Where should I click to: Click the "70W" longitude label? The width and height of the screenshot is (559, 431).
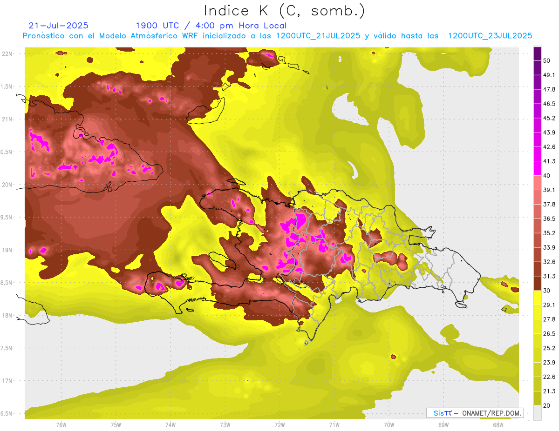click(389, 424)
